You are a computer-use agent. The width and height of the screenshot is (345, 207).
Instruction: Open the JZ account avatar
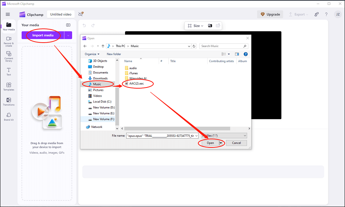pos(338,14)
